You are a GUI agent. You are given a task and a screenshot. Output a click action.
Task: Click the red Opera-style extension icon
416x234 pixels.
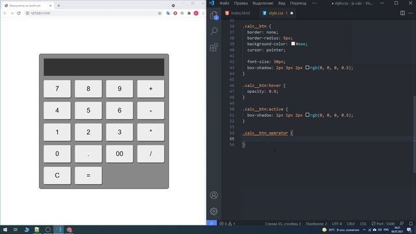click(175, 13)
